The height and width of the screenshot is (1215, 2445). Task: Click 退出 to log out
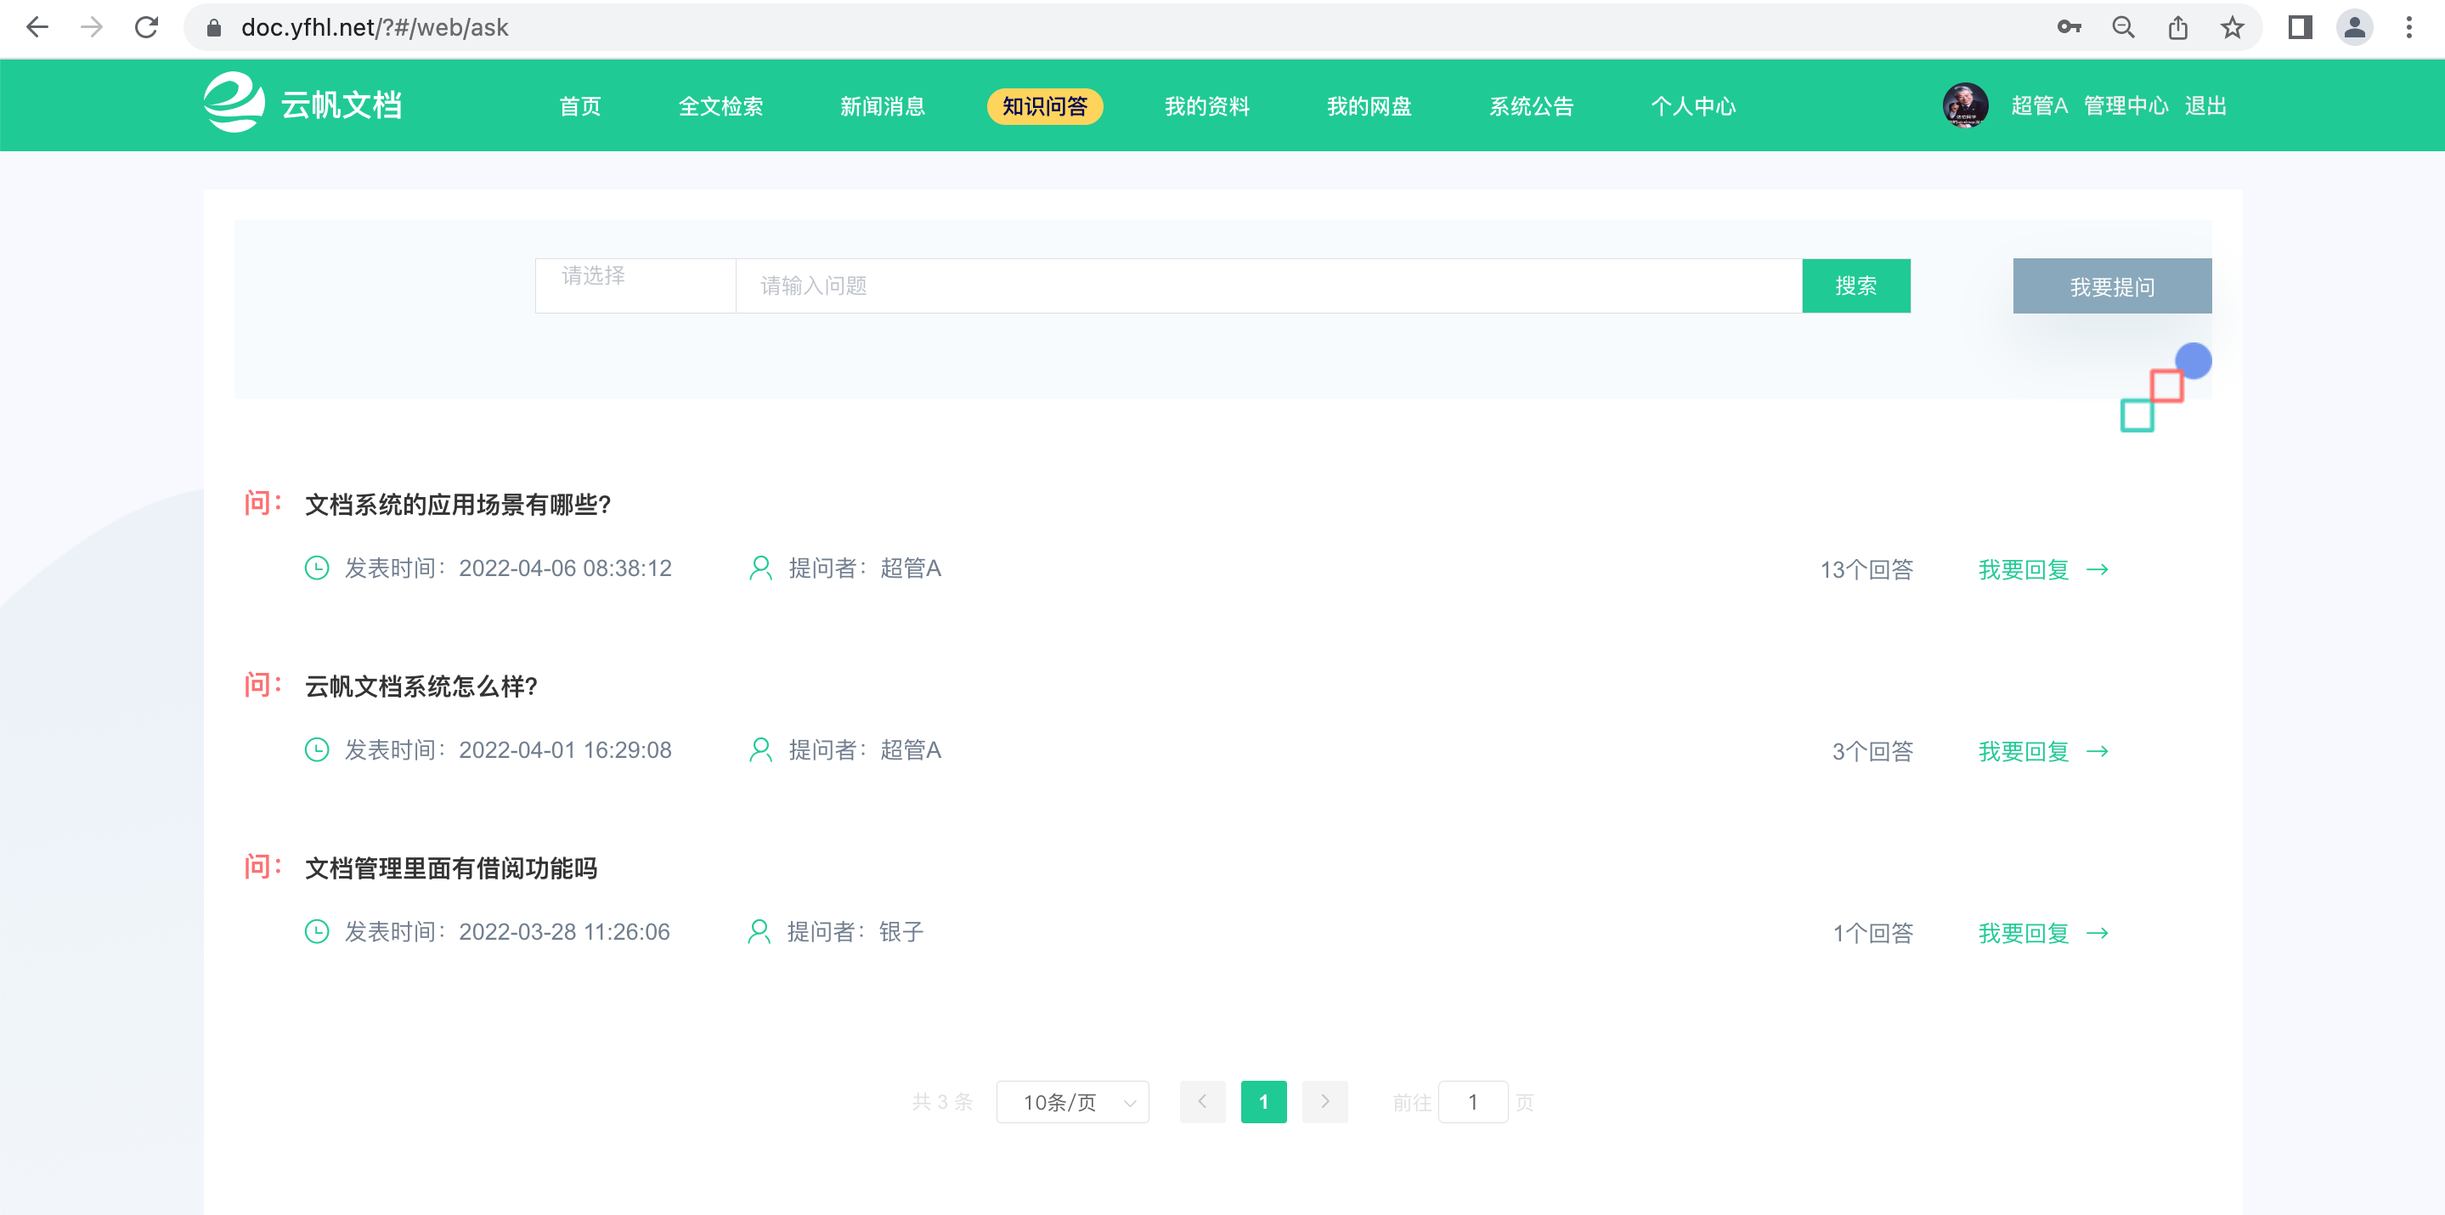tap(2205, 105)
